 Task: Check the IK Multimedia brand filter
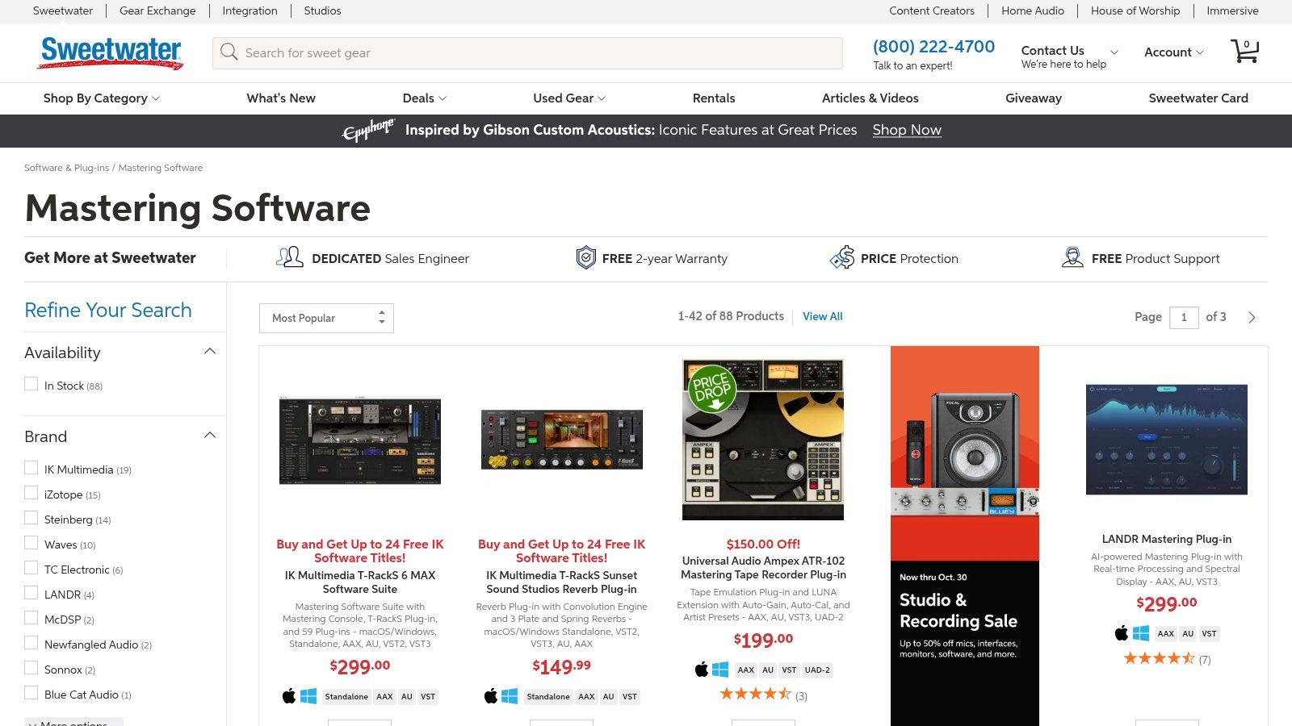click(x=31, y=468)
